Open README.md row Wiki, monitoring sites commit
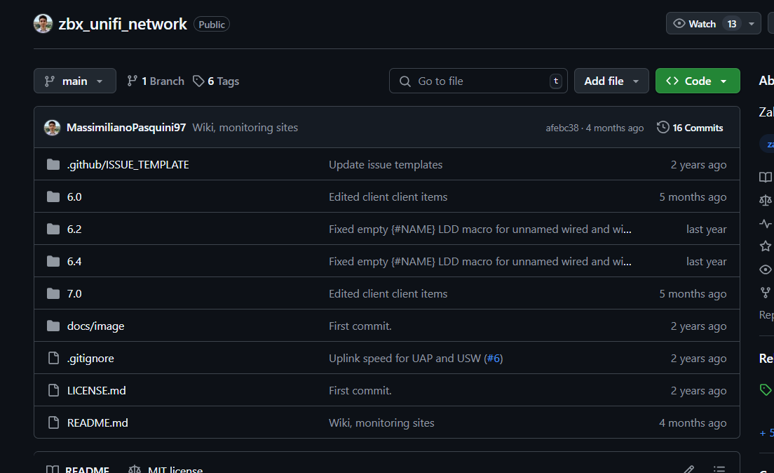Viewport: 774px width, 473px height. click(x=382, y=423)
